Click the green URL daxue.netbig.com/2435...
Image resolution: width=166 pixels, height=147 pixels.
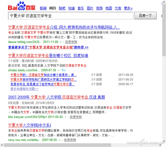(25, 42)
